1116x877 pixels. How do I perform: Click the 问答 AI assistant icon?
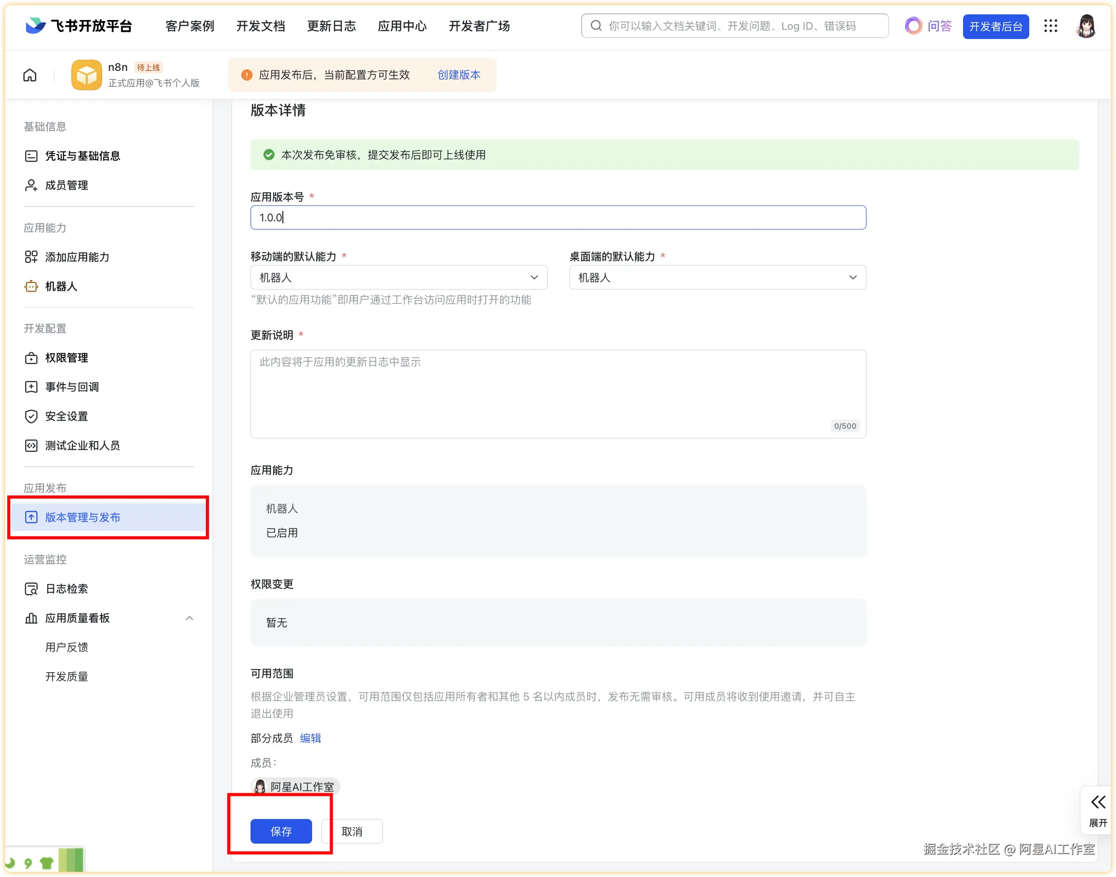point(914,26)
